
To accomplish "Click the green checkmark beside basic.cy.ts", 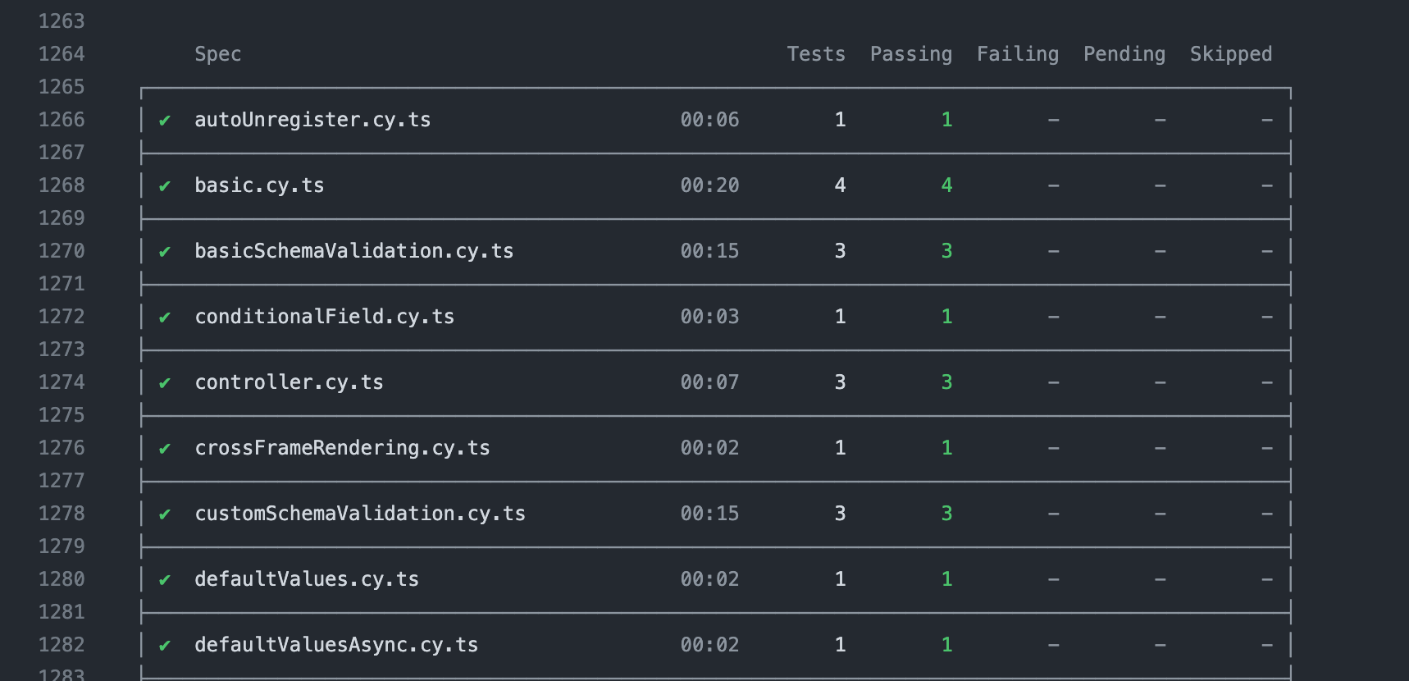I will pyautogui.click(x=165, y=186).
